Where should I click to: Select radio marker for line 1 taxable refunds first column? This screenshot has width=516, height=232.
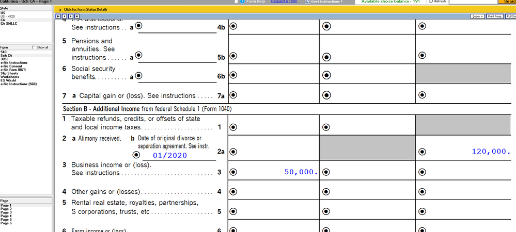[233, 127]
